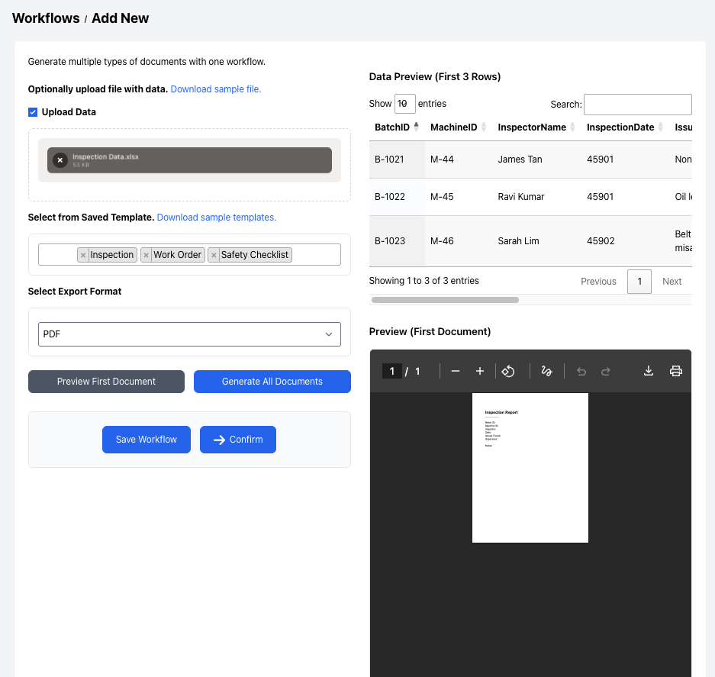Click inside the Search field
715x677 pixels.
pyautogui.click(x=637, y=105)
